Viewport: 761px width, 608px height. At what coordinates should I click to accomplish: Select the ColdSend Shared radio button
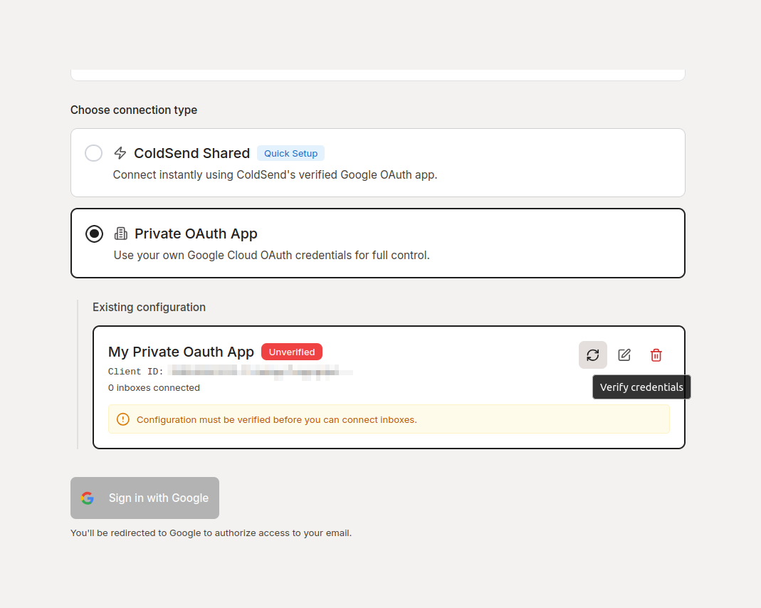click(94, 153)
